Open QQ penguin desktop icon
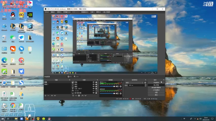The height and width of the screenshot is (121, 216). (x=13, y=16)
